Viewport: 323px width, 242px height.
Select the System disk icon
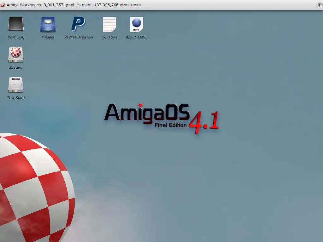click(x=16, y=55)
